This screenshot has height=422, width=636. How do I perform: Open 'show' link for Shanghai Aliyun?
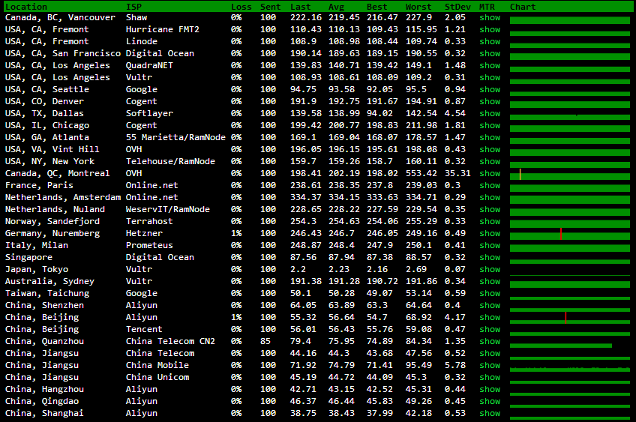tap(490, 414)
